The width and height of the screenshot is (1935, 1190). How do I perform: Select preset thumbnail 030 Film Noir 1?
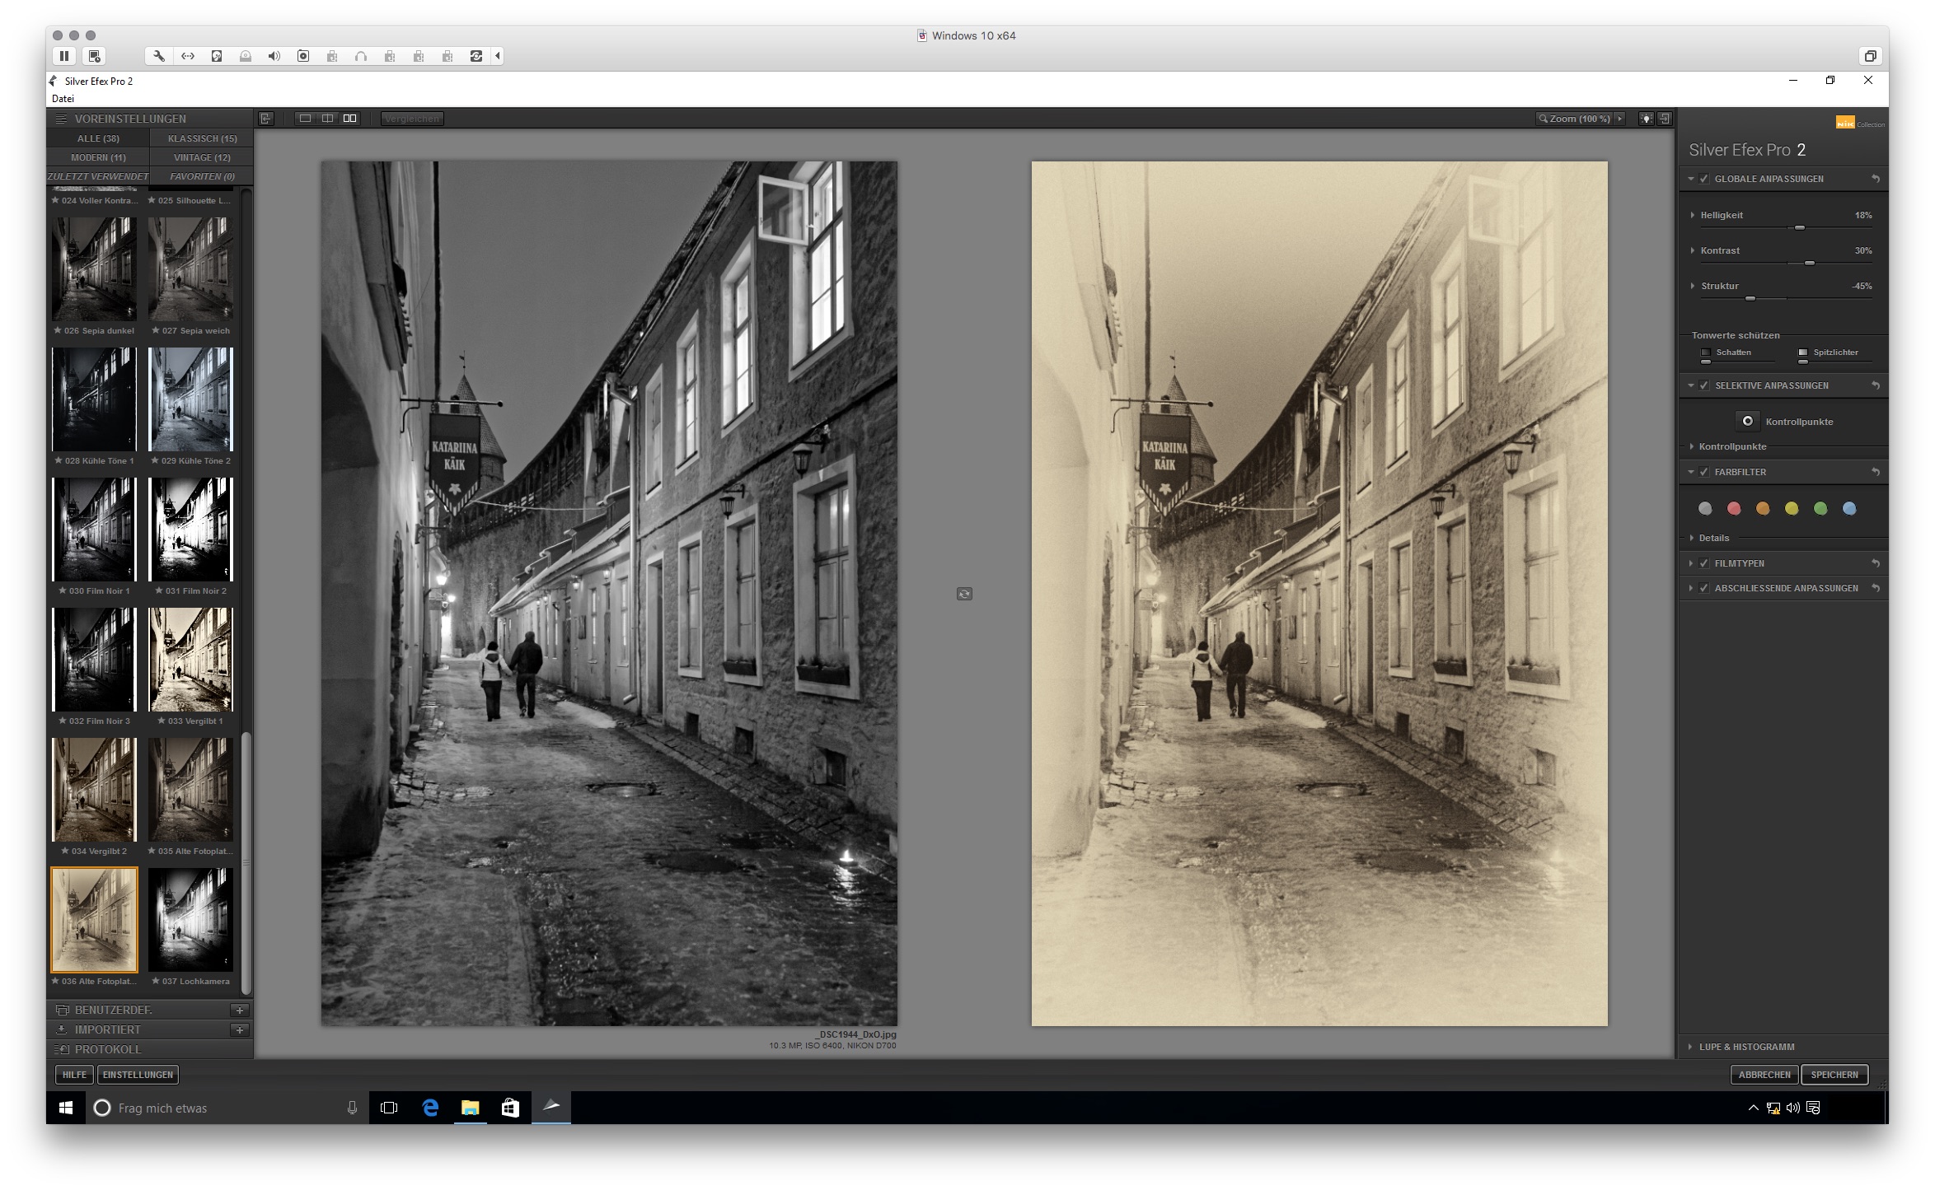[x=95, y=530]
